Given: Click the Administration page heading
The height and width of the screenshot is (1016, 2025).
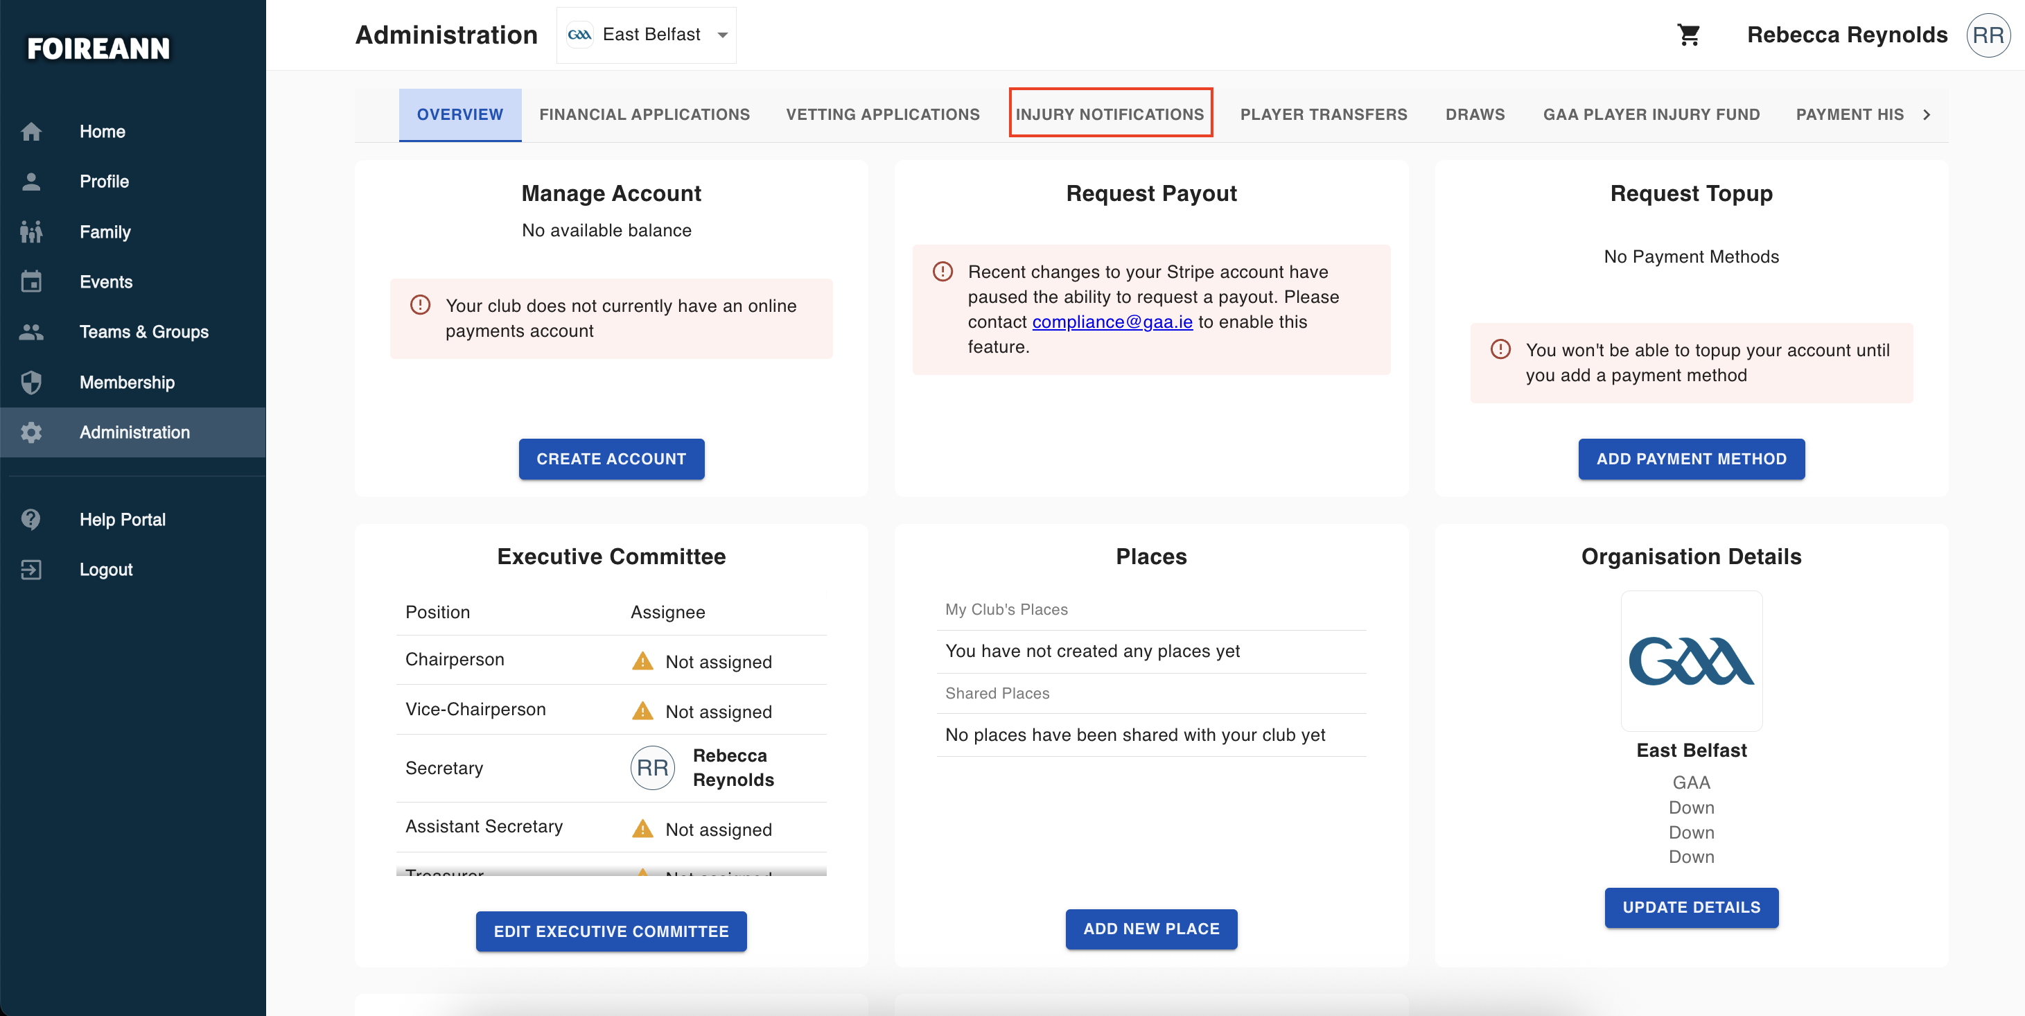Looking at the screenshot, I should pos(446,35).
